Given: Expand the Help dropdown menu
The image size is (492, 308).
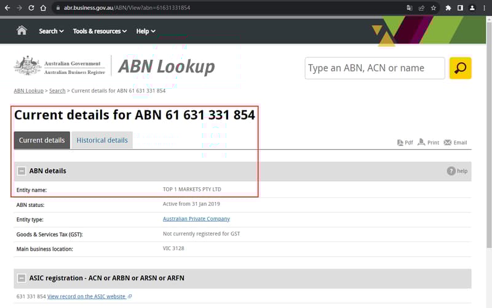Looking at the screenshot, I should coord(146,31).
